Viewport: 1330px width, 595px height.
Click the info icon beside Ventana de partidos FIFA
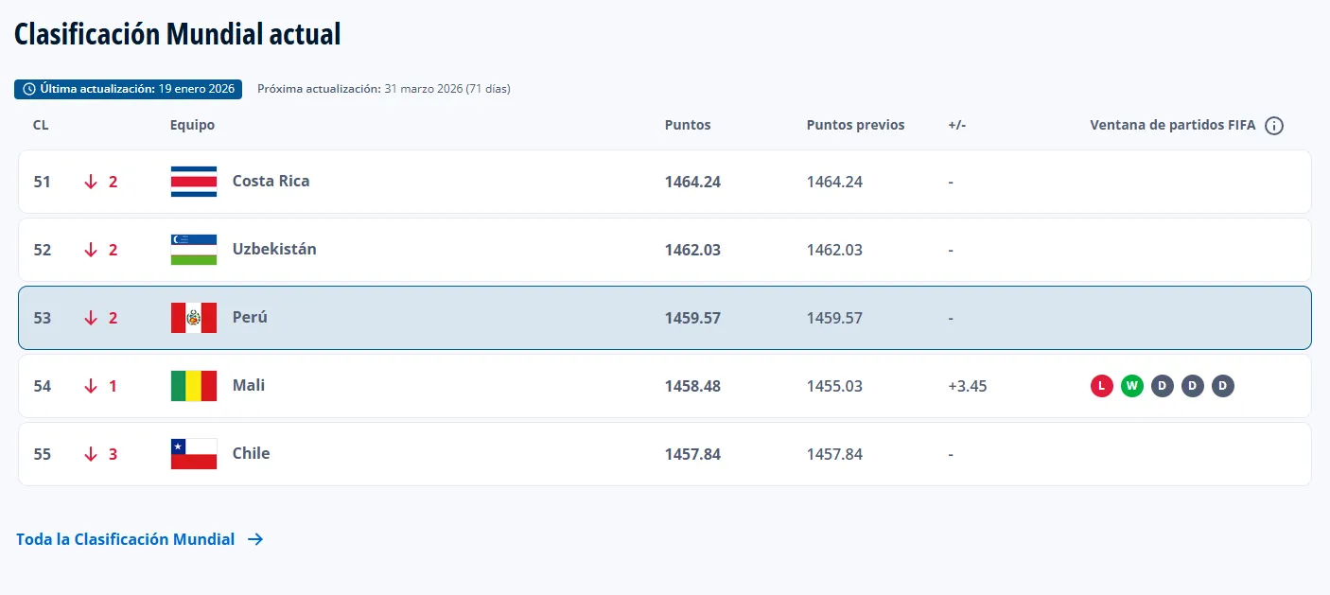coord(1274,126)
